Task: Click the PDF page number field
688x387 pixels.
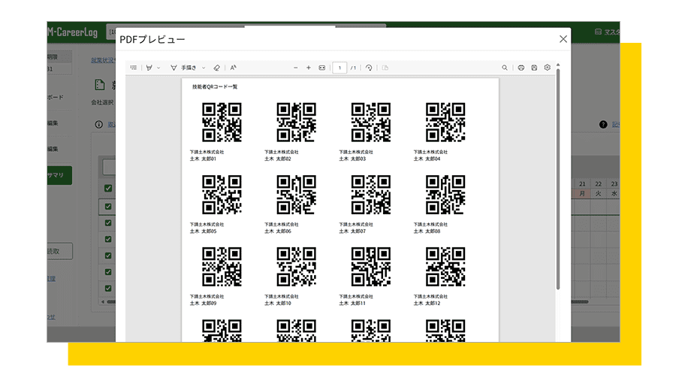Action: coord(340,68)
